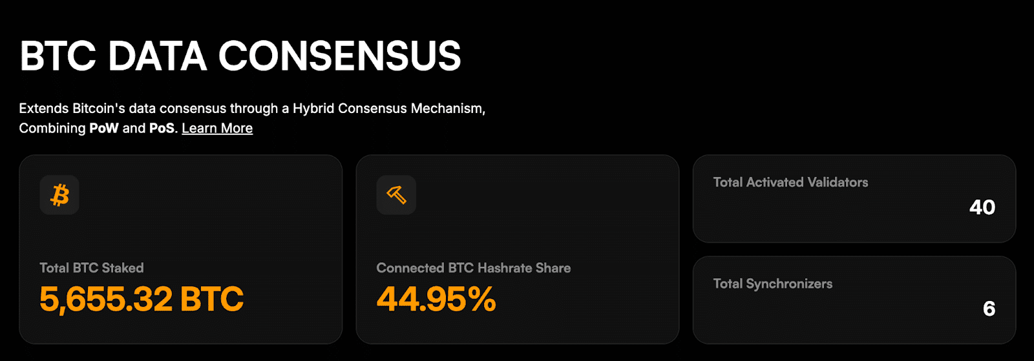Screen dimensions: 1034x361
Task: Click the synchronizers count 6
Action: click(989, 309)
